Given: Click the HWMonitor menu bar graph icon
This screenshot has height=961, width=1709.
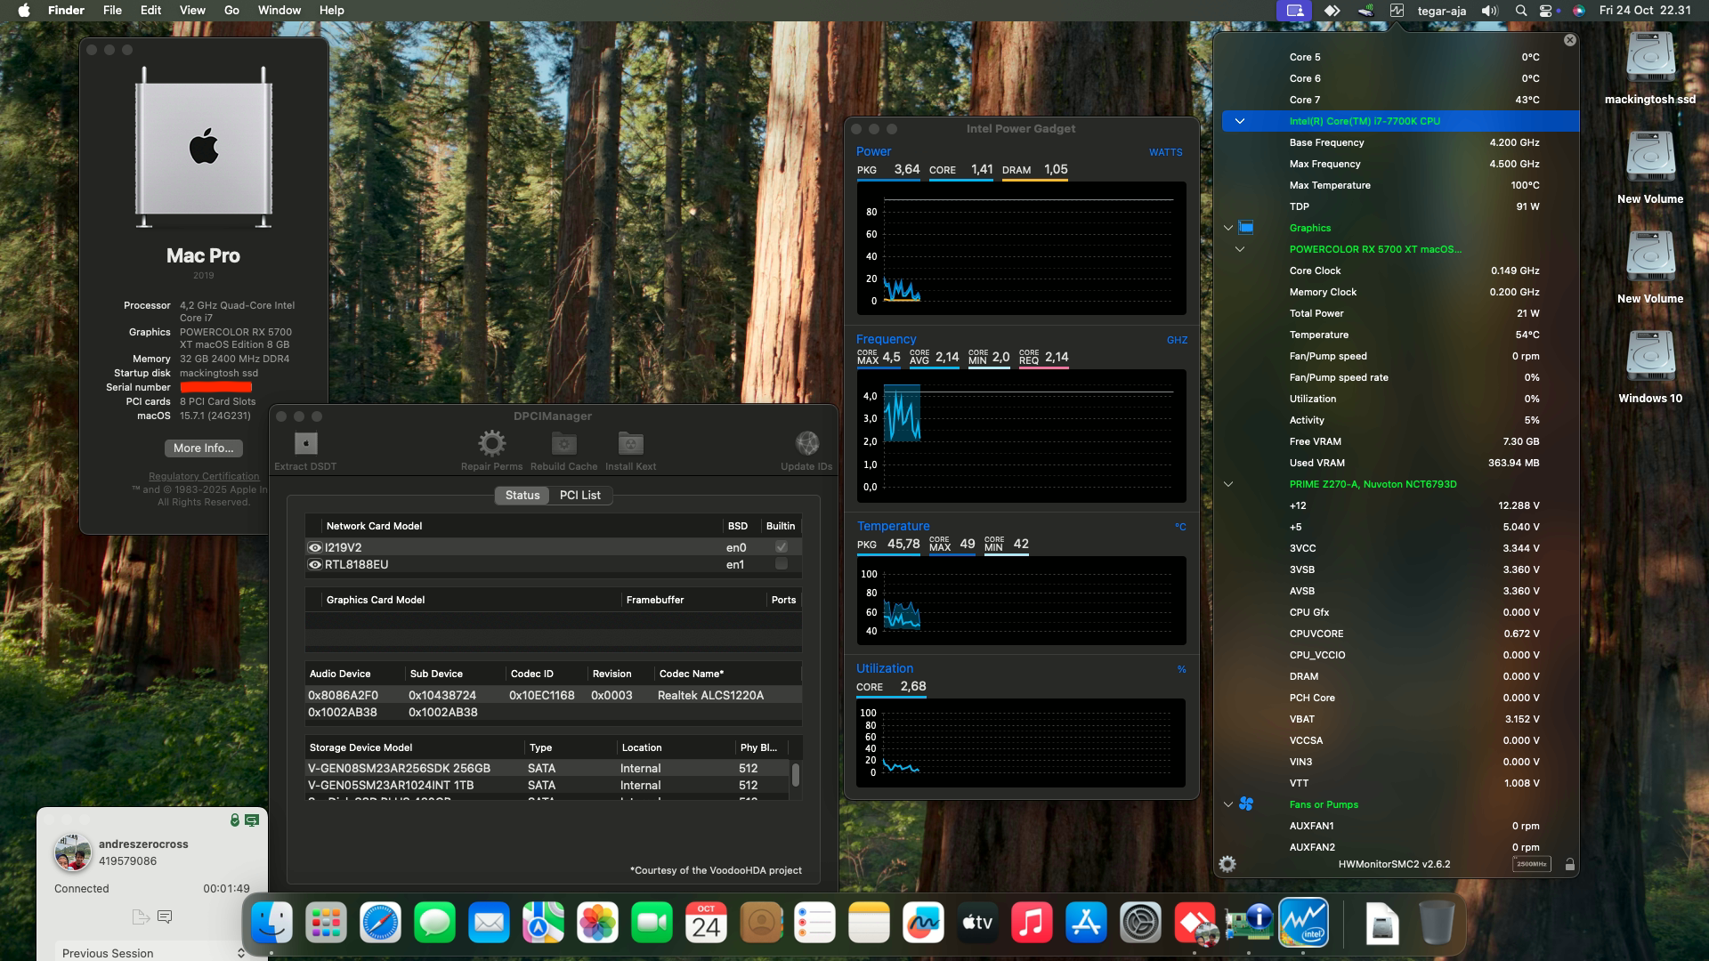Looking at the screenshot, I should coord(1397,11).
